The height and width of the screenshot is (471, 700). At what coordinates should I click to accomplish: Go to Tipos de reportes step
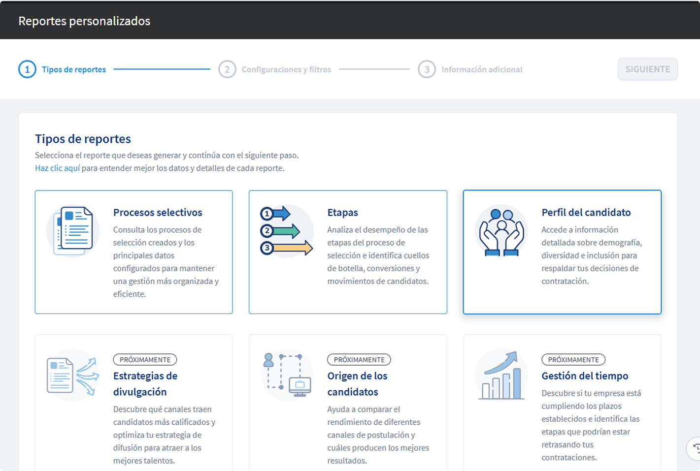(x=74, y=69)
